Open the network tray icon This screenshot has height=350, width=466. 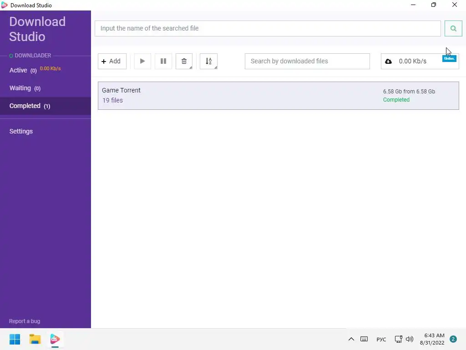[398, 339]
